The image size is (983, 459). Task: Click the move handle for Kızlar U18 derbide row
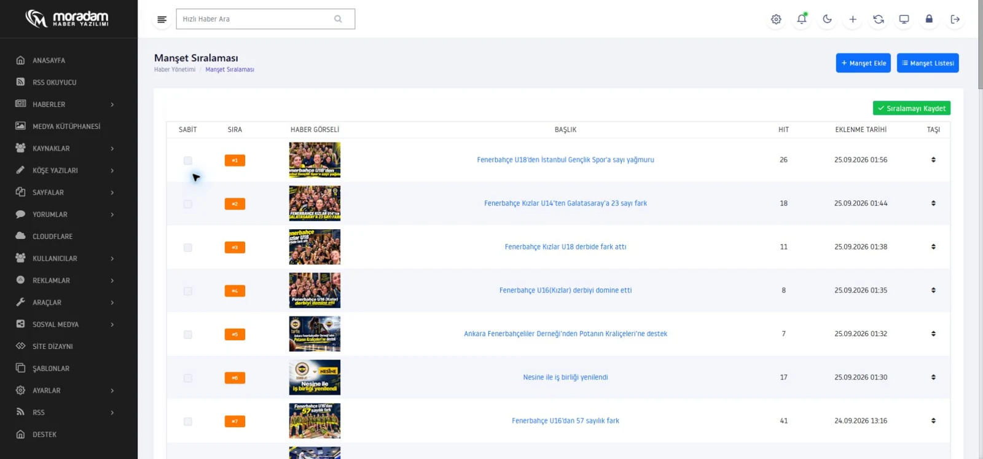pyautogui.click(x=933, y=247)
